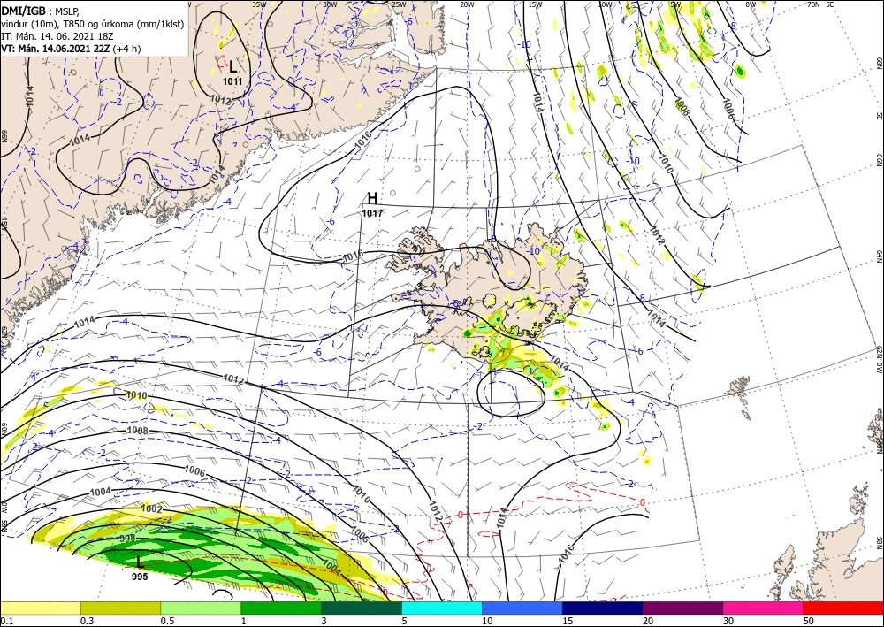This screenshot has height=627, width=884.
Task: Click the DMI/IGB title text
Action: coord(23,11)
